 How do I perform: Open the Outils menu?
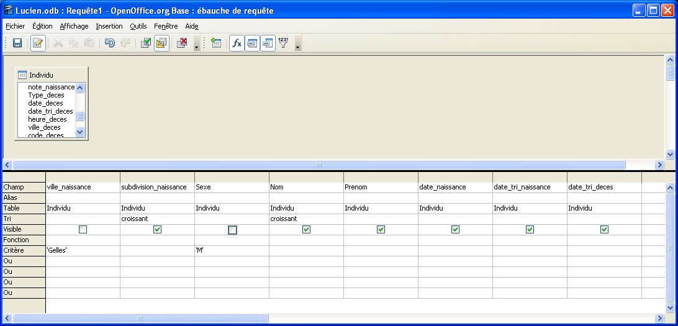(138, 26)
